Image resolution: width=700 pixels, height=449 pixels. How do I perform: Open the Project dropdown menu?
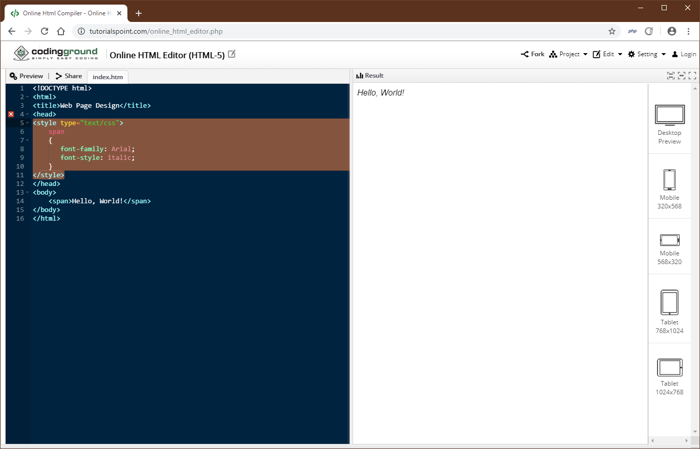(568, 54)
